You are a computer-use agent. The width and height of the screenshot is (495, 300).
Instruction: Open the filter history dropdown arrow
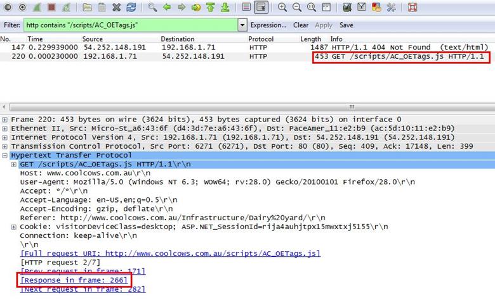[242, 25]
